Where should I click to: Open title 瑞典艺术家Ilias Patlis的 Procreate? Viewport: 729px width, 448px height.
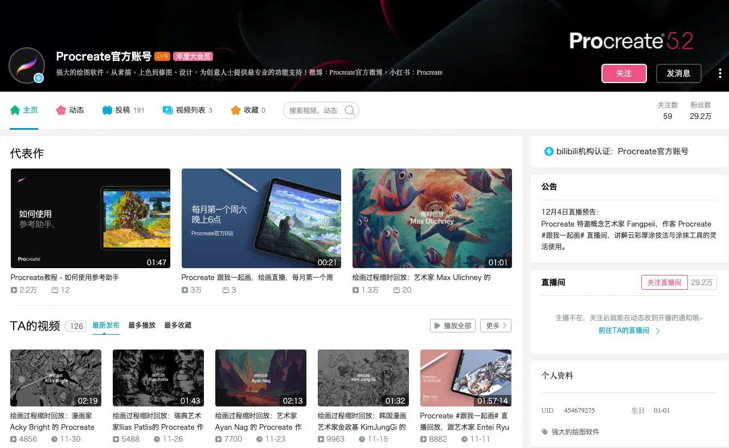[158, 421]
